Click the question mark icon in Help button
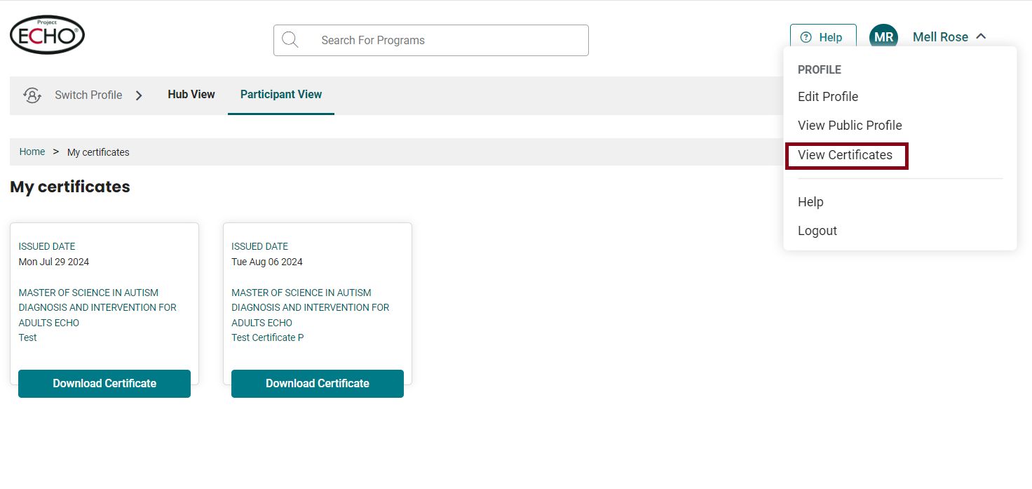The width and height of the screenshot is (1032, 489). (806, 37)
